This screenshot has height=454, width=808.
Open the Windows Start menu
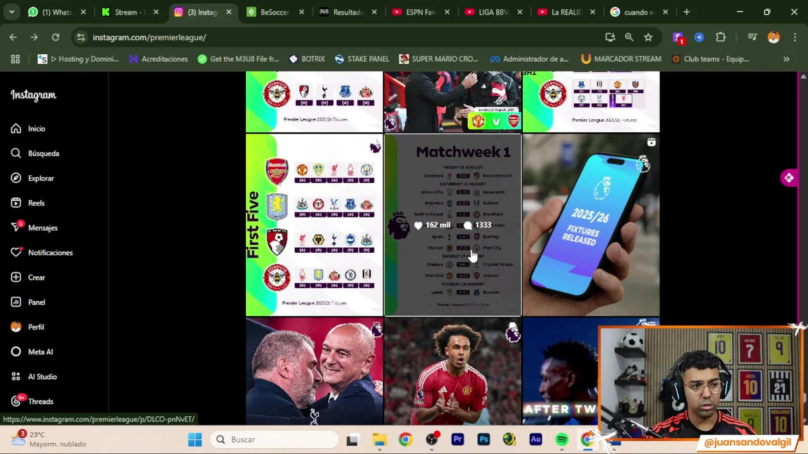point(194,439)
